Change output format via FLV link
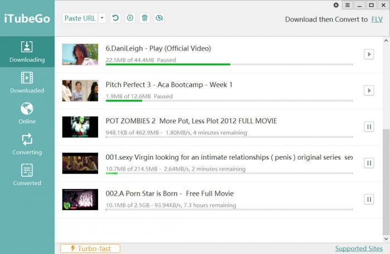 pyautogui.click(x=377, y=19)
